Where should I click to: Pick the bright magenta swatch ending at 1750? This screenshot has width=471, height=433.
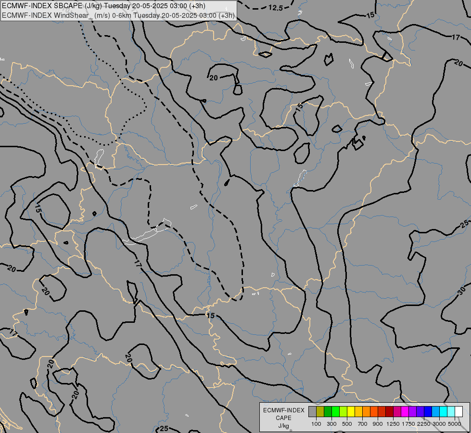click(x=405, y=411)
